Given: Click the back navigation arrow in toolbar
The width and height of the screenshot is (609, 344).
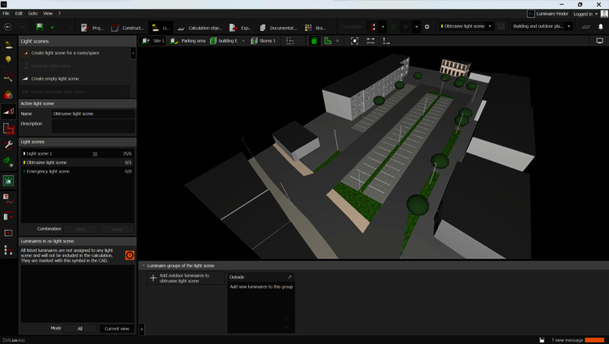Looking at the screenshot, I should tap(8, 27).
